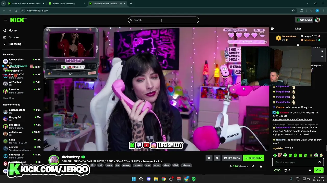The height and width of the screenshot is (183, 327).
Task: Open the recommended LosPollosTV channel
Action: (22, 156)
